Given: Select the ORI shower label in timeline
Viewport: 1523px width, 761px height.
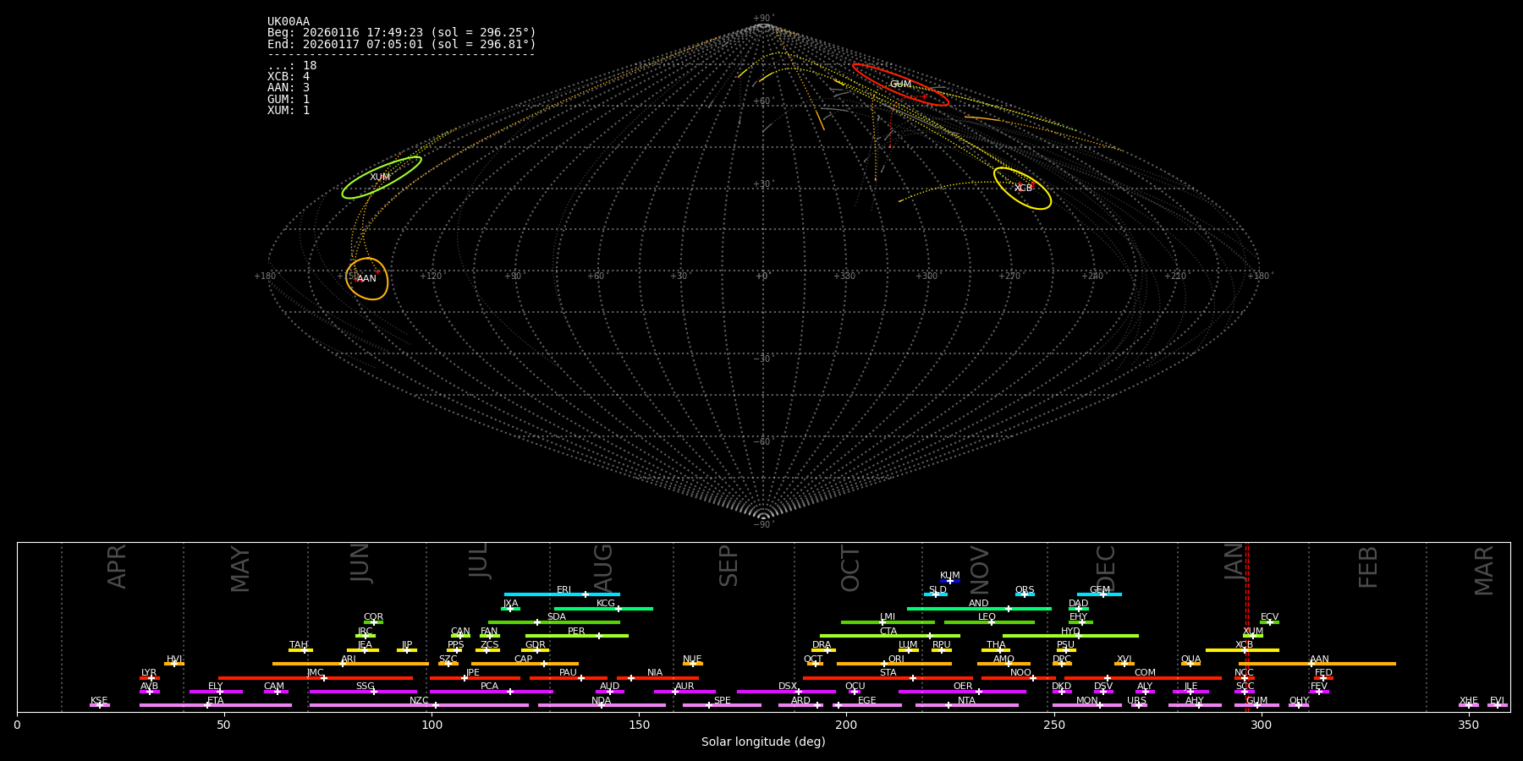Looking at the screenshot, I should click(896, 660).
